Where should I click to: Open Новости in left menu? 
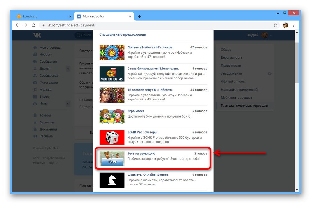coord(43,54)
